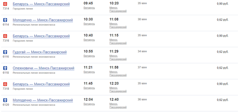The image size is (244, 112).
Task: Click the red city lines icon for train 7314
Action: pos(5,4)
